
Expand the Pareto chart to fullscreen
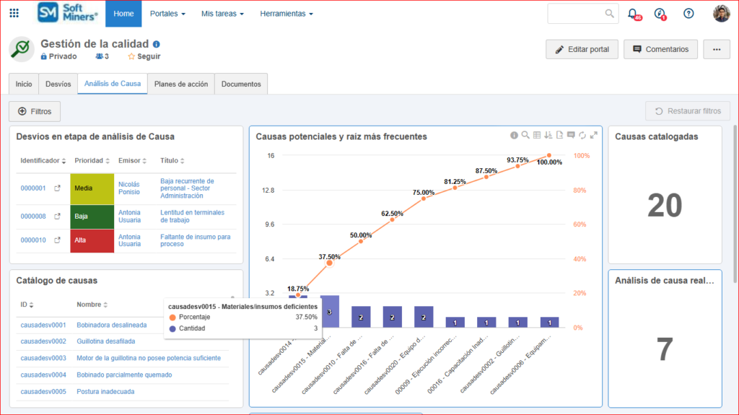(594, 135)
